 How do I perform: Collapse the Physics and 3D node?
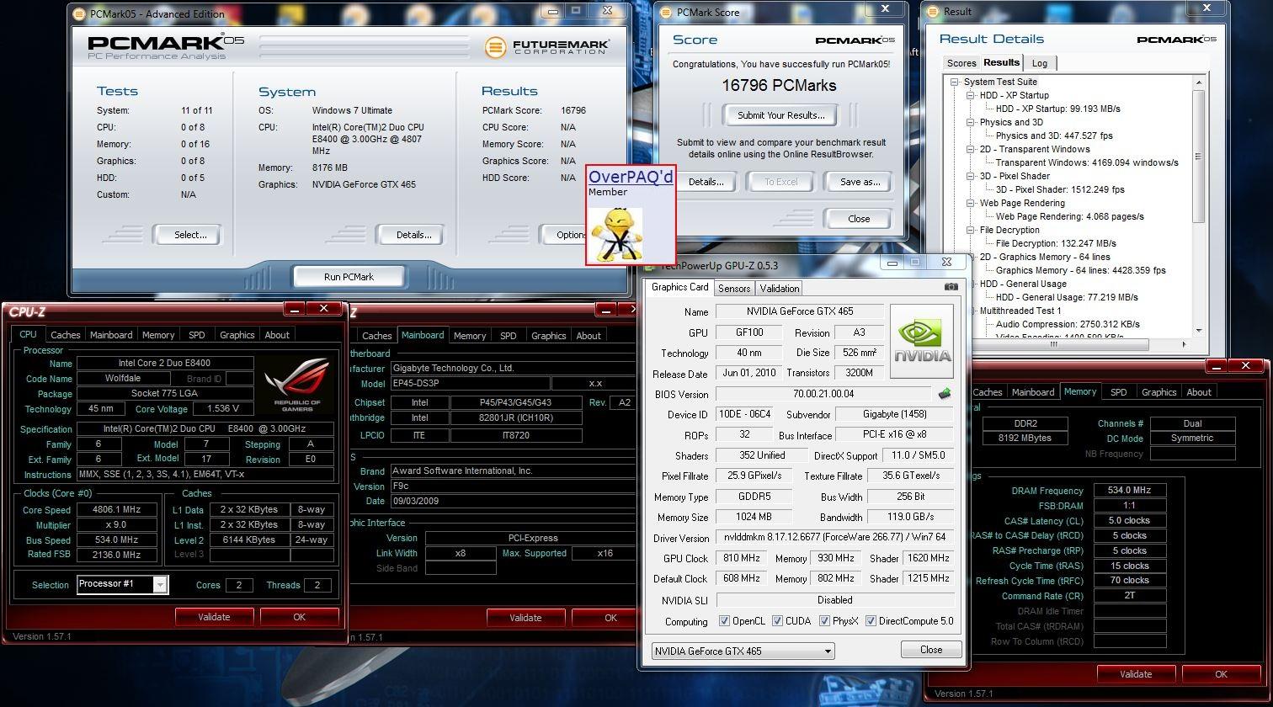click(x=971, y=122)
